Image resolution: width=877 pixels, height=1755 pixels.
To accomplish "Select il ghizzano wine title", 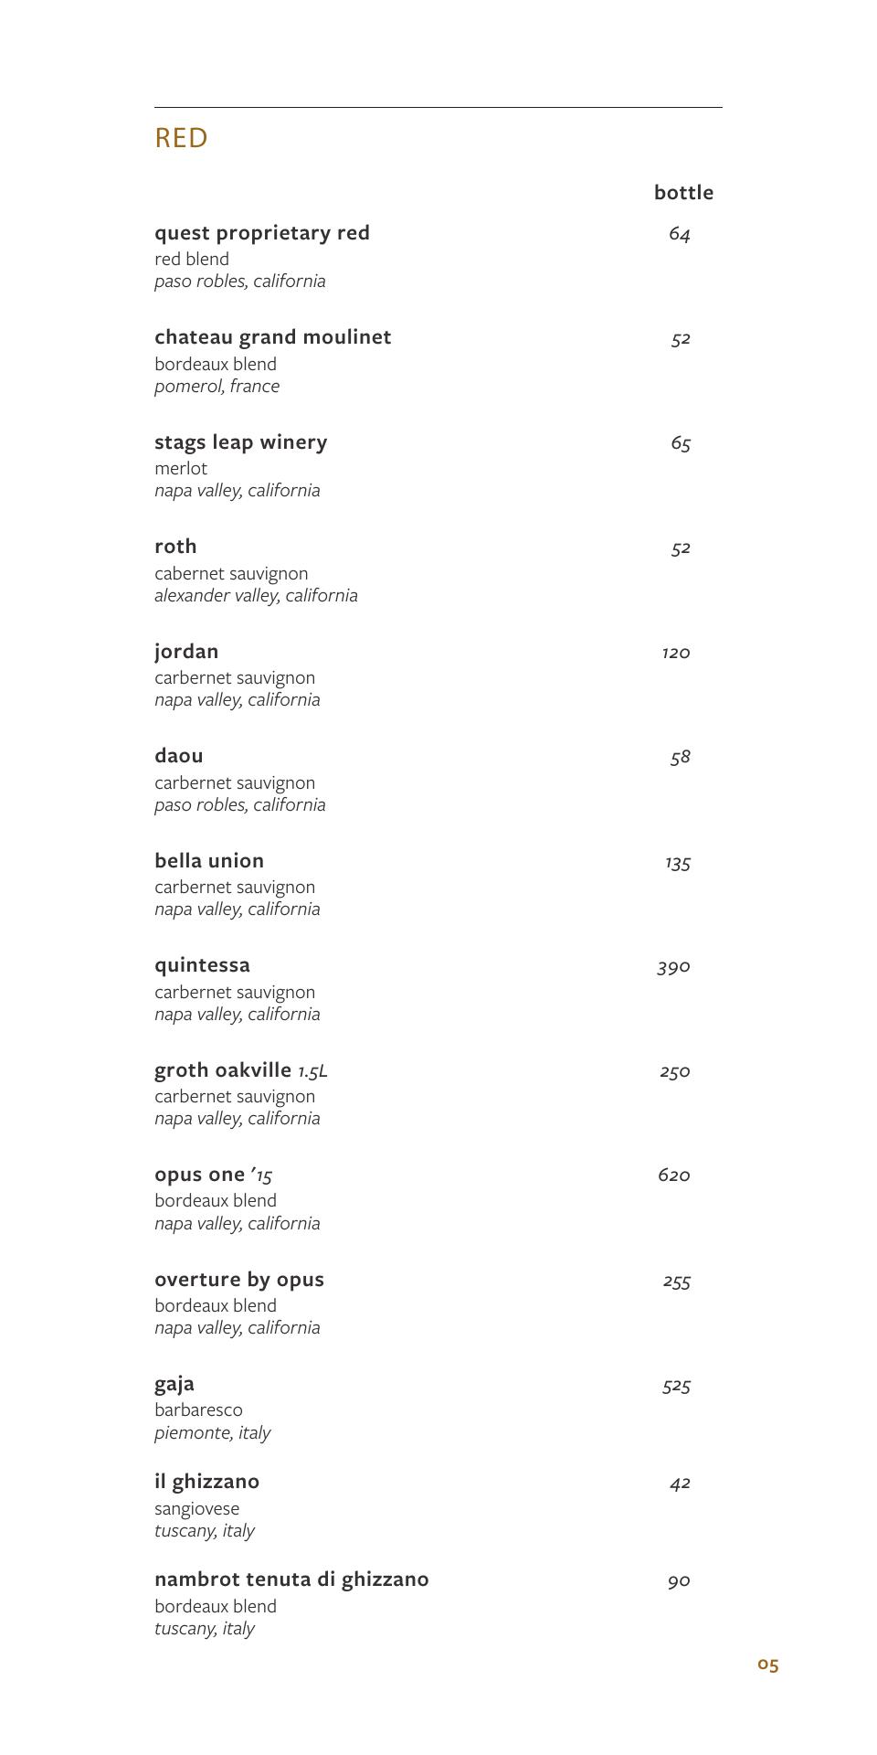I will (206, 1482).
